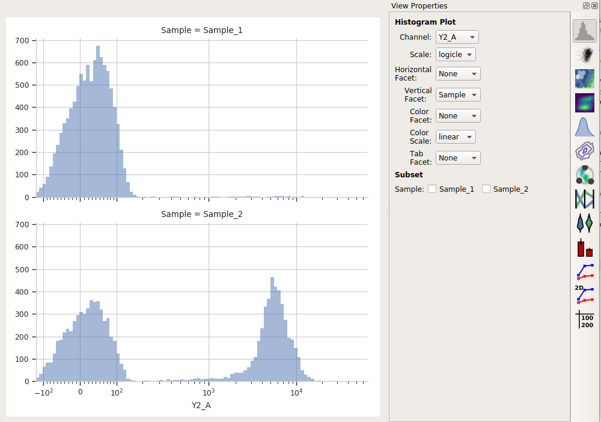
Task: Open the Violin plot view icon
Action: pos(585,223)
